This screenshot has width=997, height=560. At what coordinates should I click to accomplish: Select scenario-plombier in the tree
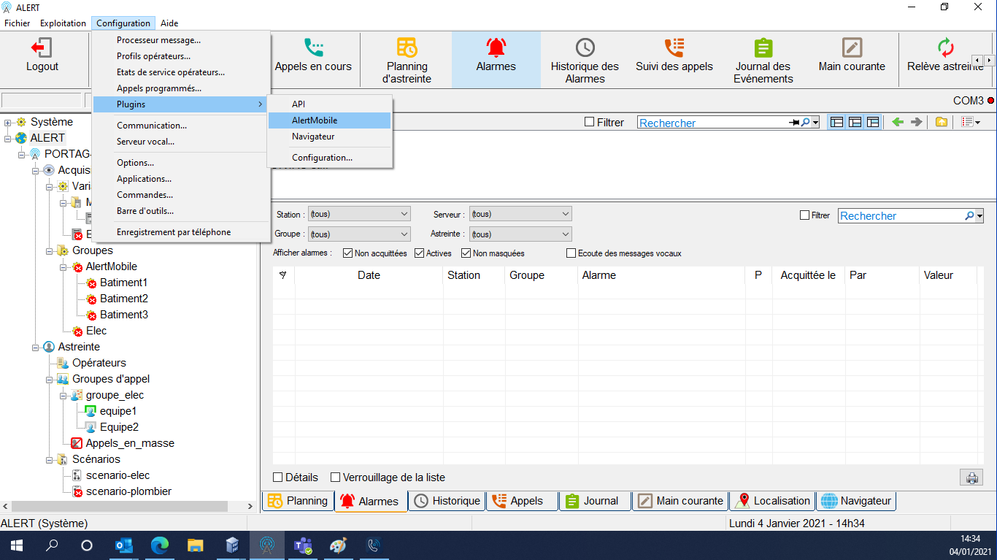pyautogui.click(x=128, y=491)
